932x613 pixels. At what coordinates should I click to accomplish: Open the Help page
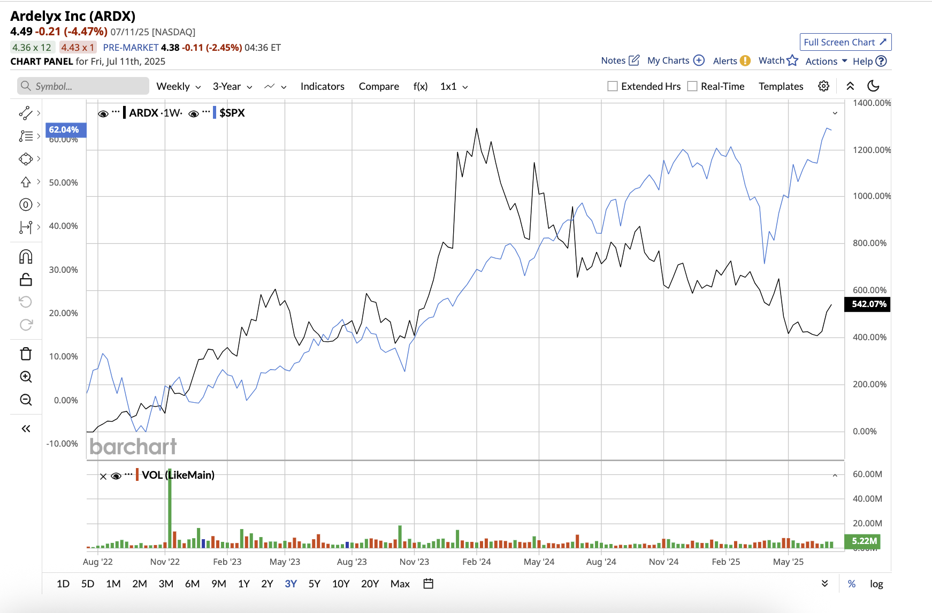click(869, 61)
